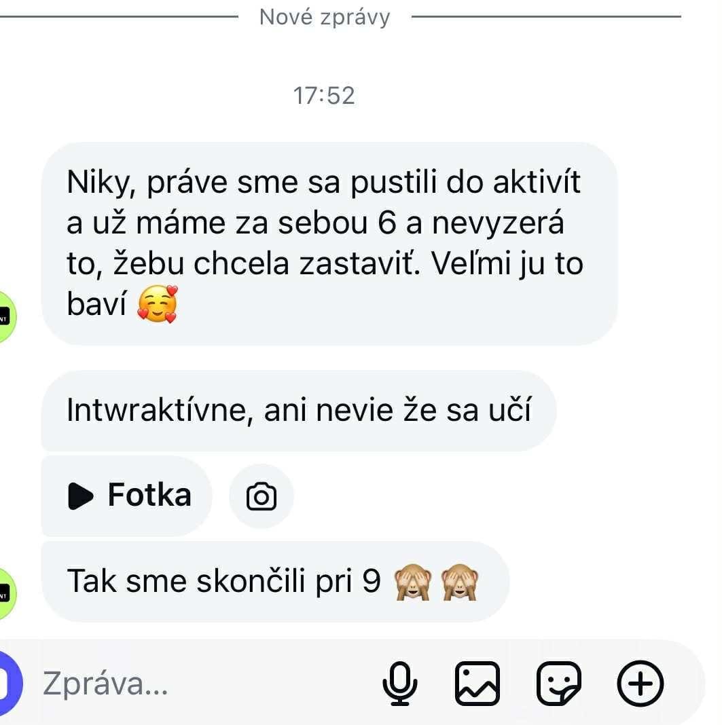Image resolution: width=722 pixels, height=725 pixels.
Task: Click the second see-no-evil monkey emoji
Action: click(460, 582)
